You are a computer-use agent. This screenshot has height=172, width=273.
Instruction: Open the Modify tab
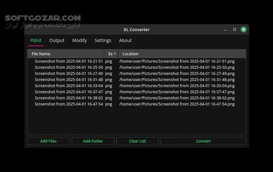pyautogui.click(x=80, y=40)
